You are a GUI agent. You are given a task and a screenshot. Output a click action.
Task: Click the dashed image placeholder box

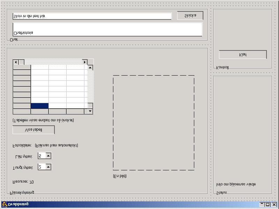[153, 123]
